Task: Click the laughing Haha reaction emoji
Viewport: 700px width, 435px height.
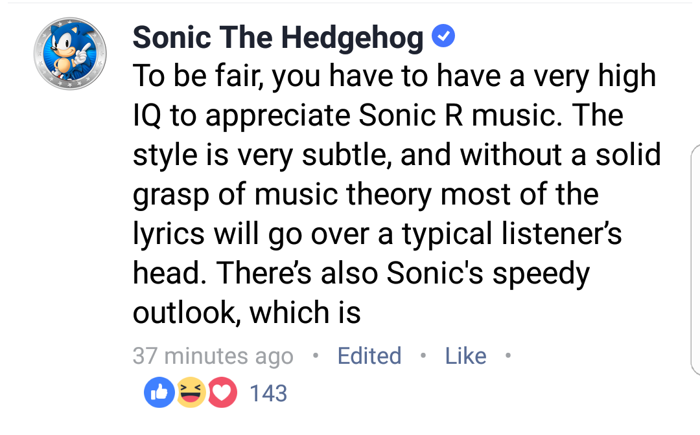Action: pyautogui.click(x=191, y=393)
